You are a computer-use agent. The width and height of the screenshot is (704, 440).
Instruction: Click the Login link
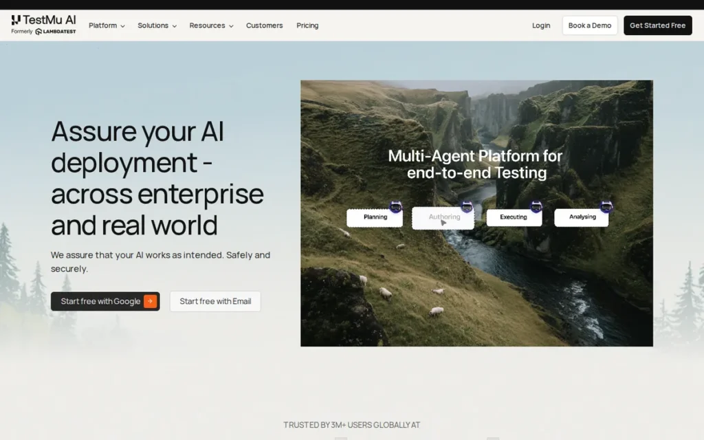541,25
